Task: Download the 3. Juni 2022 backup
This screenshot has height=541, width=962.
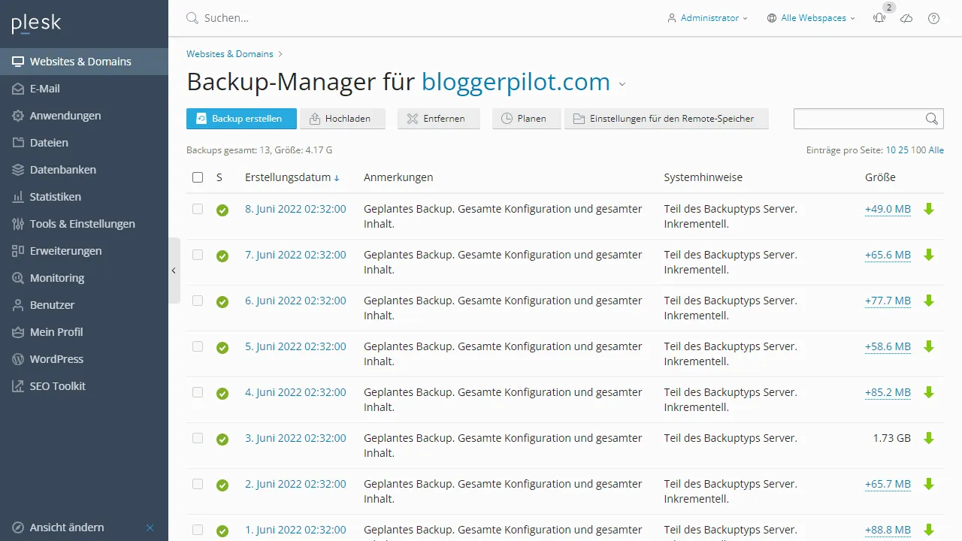Action: (929, 438)
